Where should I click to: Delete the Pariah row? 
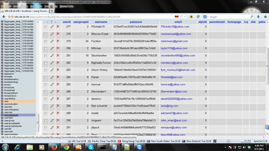click(x=58, y=77)
